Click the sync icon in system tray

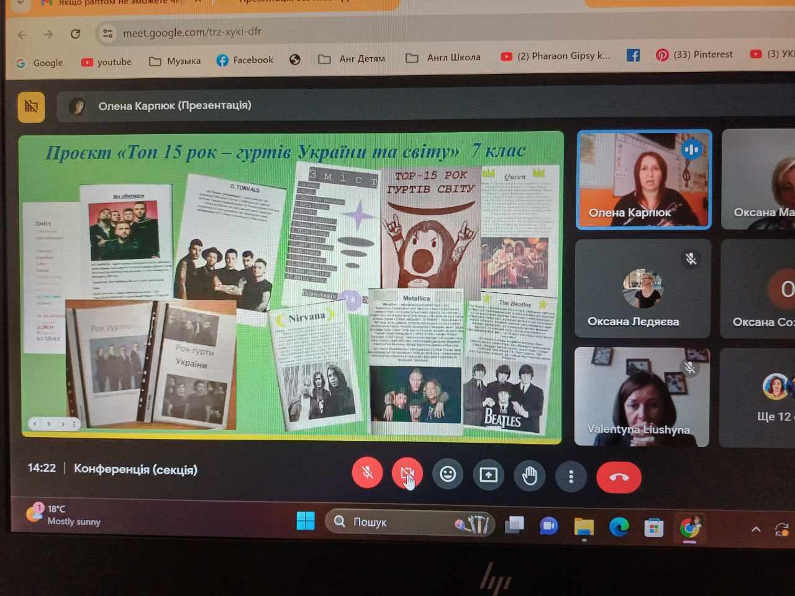pos(783,530)
